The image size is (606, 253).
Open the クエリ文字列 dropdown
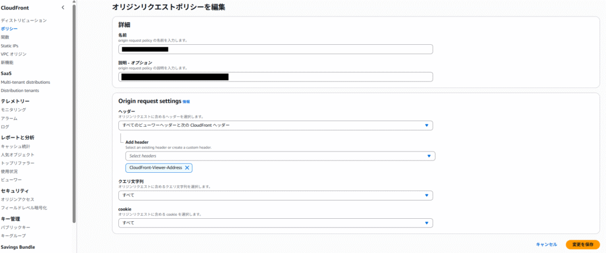[275, 195]
